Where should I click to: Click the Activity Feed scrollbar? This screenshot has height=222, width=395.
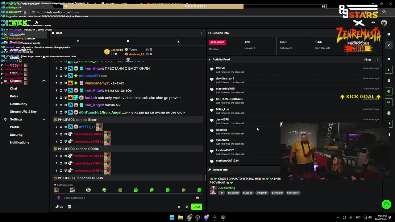[x=381, y=65]
